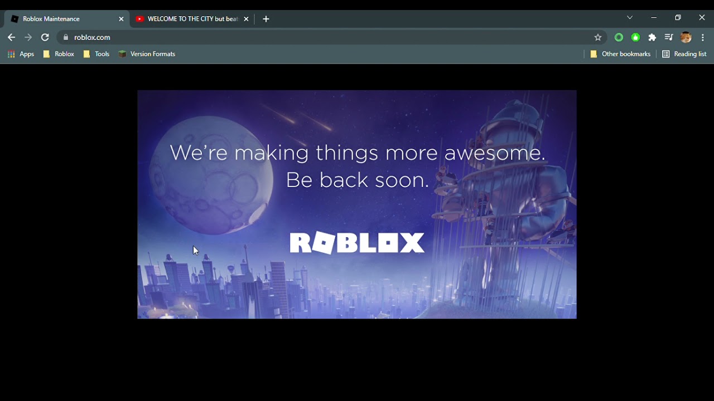This screenshot has height=401, width=714.
Task: Open the media controls icon
Action: 669,37
